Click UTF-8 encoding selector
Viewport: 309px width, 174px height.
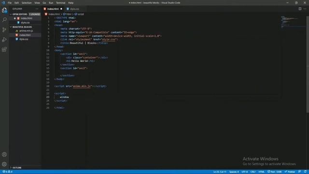tap(245, 172)
